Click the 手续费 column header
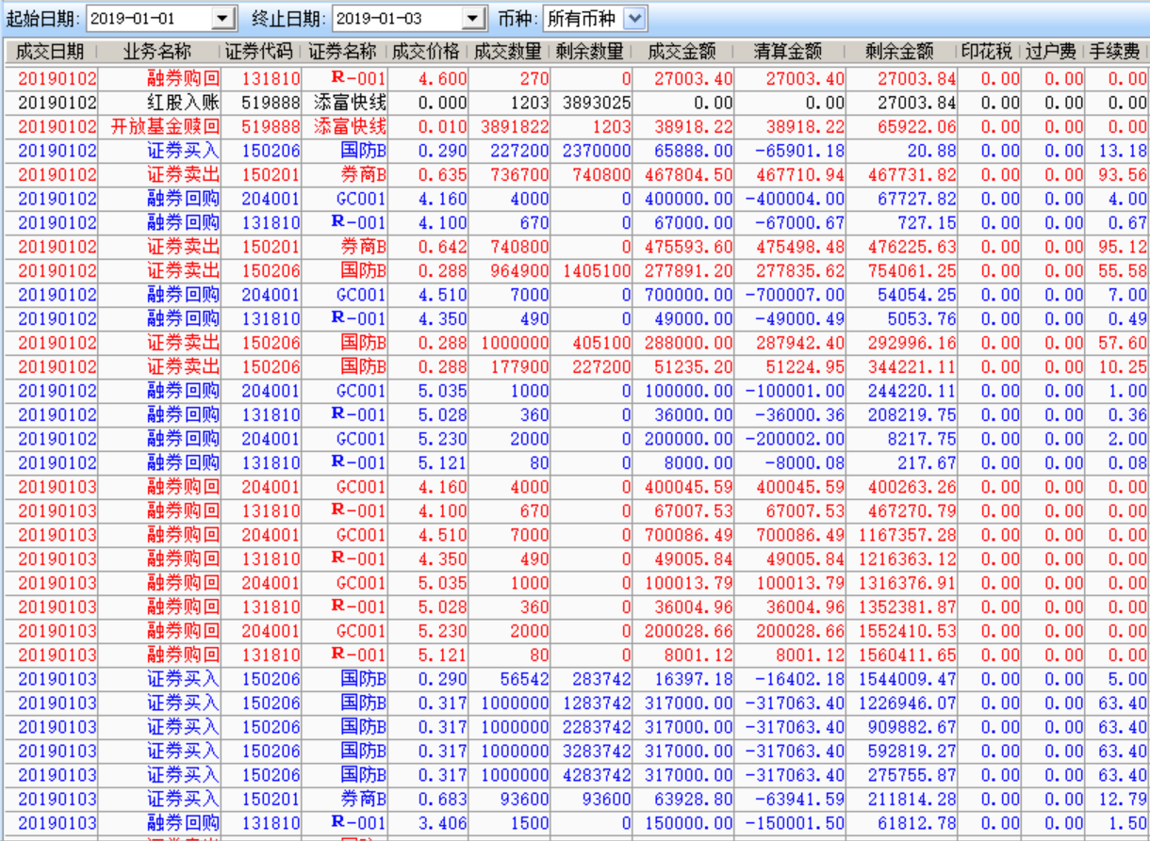 [1118, 52]
